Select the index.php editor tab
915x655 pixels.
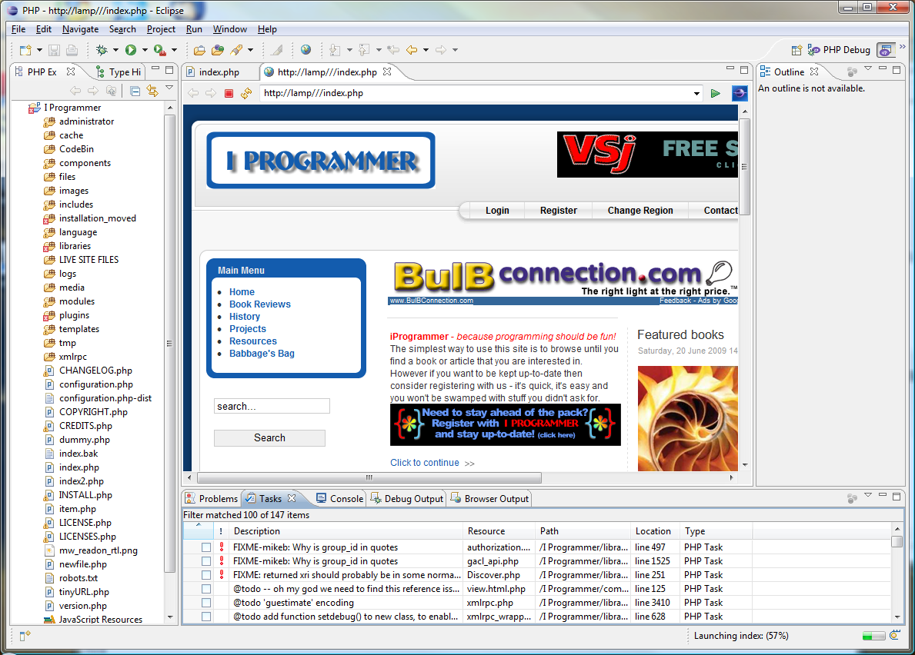[219, 71]
